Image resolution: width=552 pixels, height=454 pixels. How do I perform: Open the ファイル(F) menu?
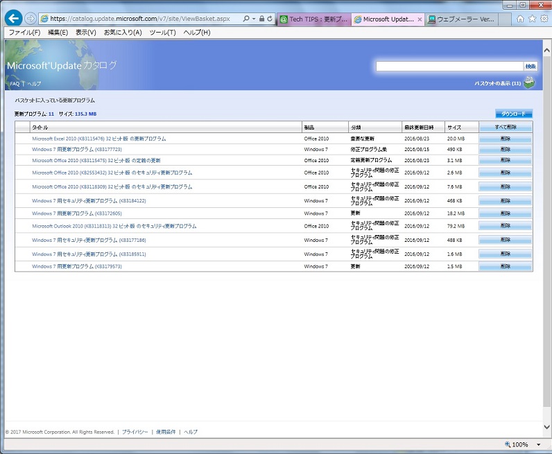click(24, 33)
